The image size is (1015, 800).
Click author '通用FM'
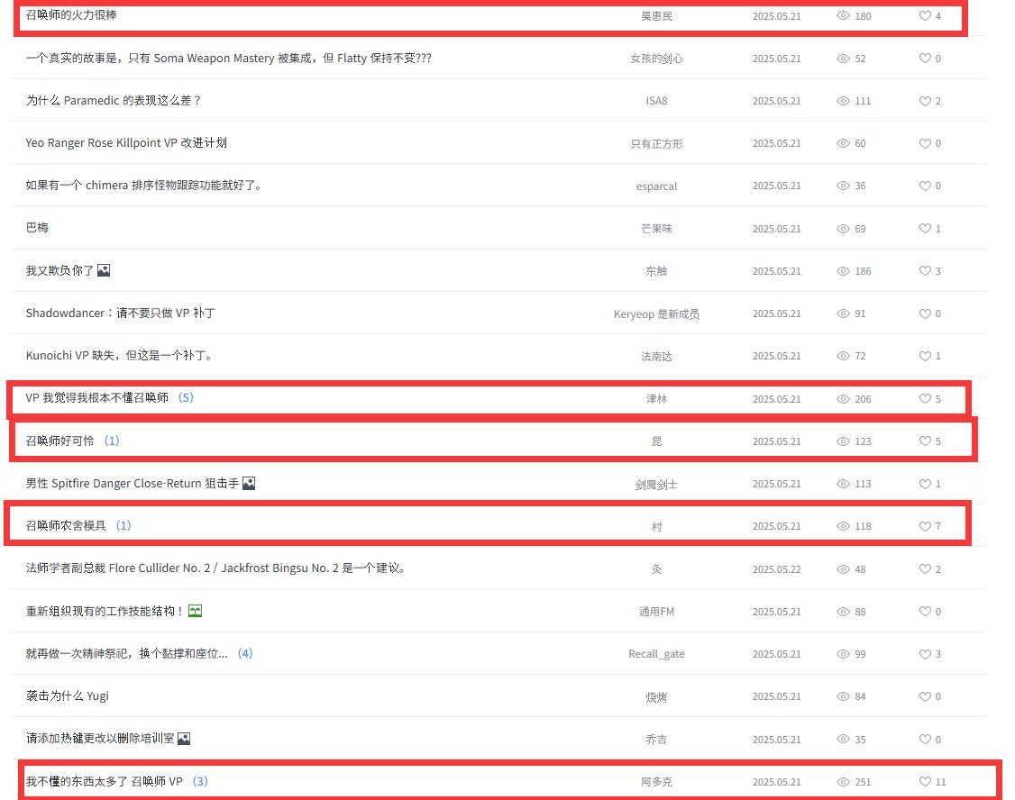(x=656, y=612)
